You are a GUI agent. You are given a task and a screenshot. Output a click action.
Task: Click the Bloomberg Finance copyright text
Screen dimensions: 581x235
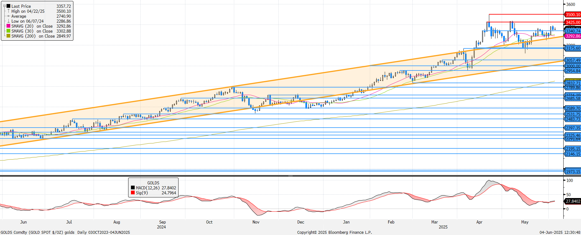click(334, 232)
